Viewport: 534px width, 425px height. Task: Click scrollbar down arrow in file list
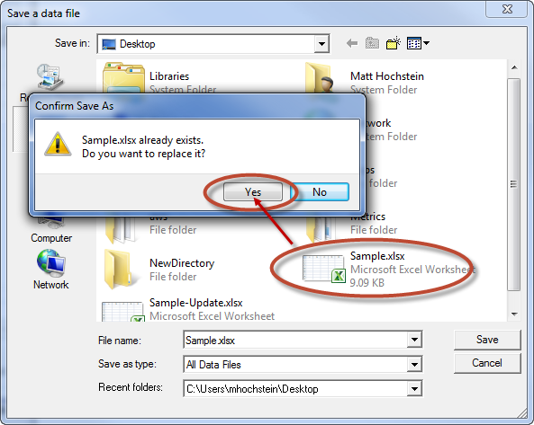tap(514, 314)
